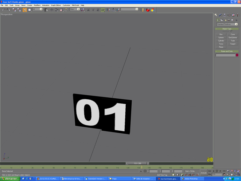241x181 pixels.
Task: Select the Select and Move tool
Action: point(52,10)
